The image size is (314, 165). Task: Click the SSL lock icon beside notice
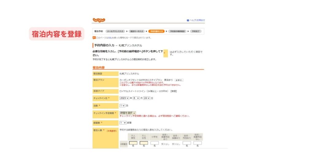(94, 38)
